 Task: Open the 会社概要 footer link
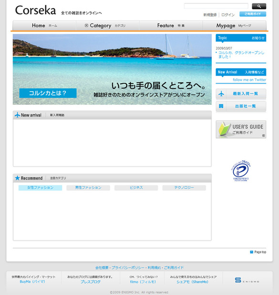point(102,267)
